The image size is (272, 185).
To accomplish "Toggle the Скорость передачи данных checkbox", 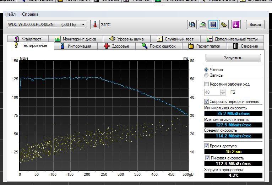I will [207, 102].
